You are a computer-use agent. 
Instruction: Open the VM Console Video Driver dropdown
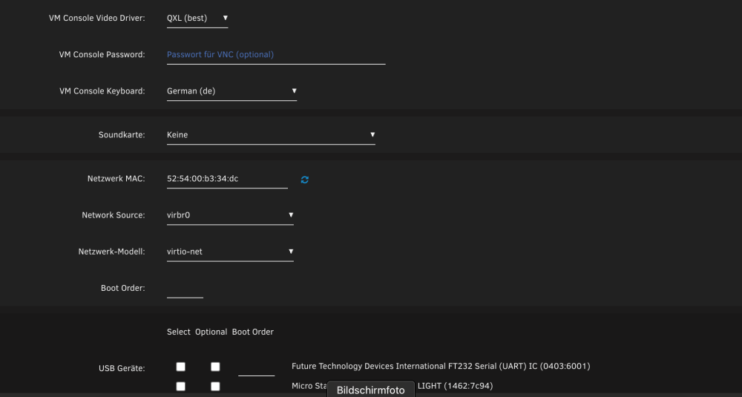coord(197,19)
